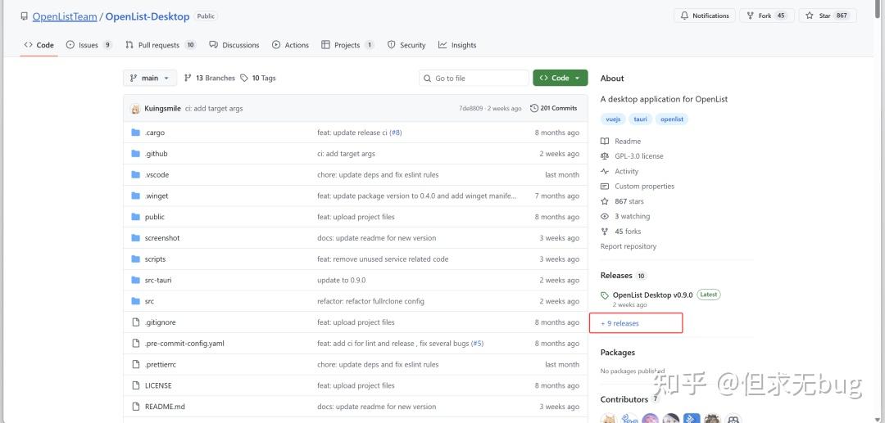Image resolution: width=885 pixels, height=423 pixels.
Task: Open the Pull requests tab
Action: 161,45
